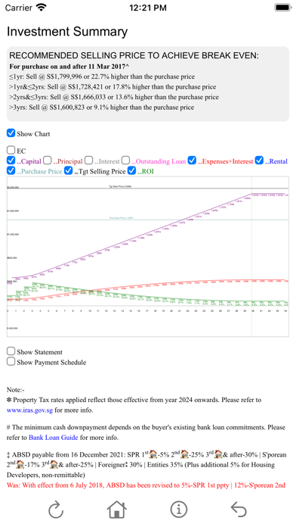Image resolution: width=296 pixels, height=527 pixels.
Task: Open the www.iras.gov.sg link
Action: 30,410
